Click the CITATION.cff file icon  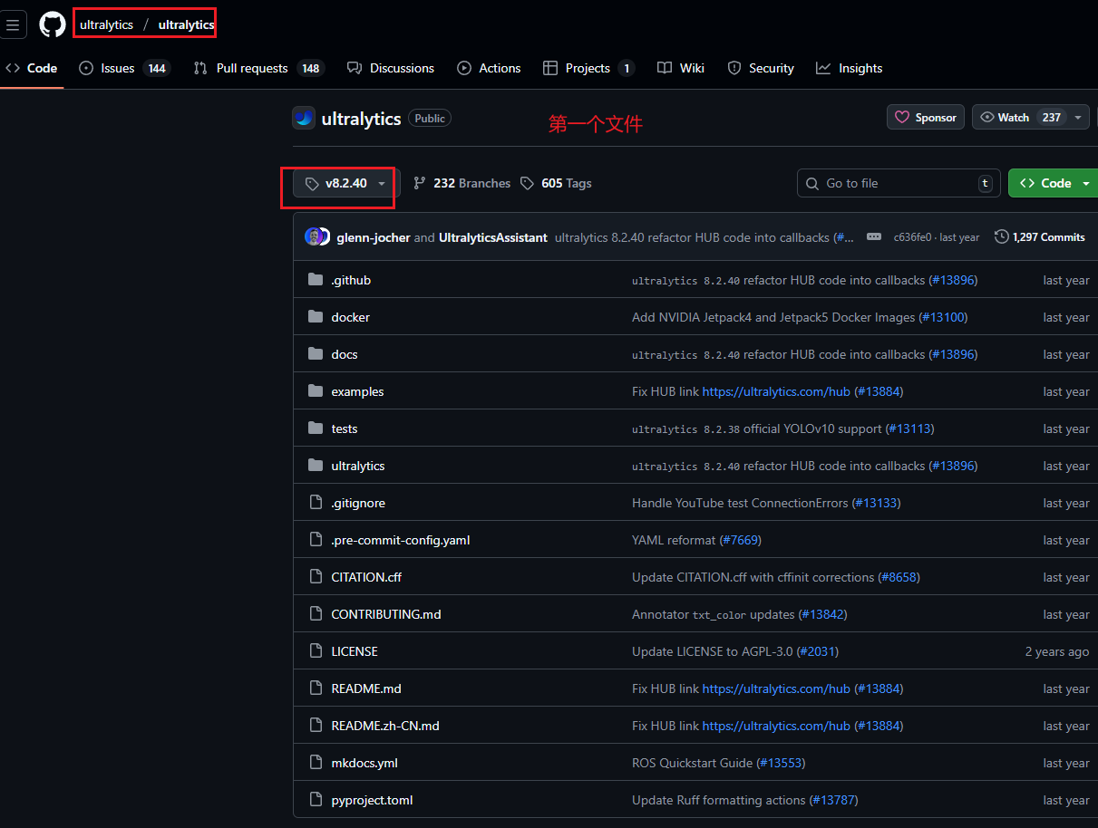pos(316,577)
